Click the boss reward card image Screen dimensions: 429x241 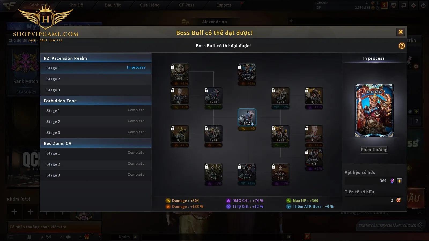click(374, 111)
